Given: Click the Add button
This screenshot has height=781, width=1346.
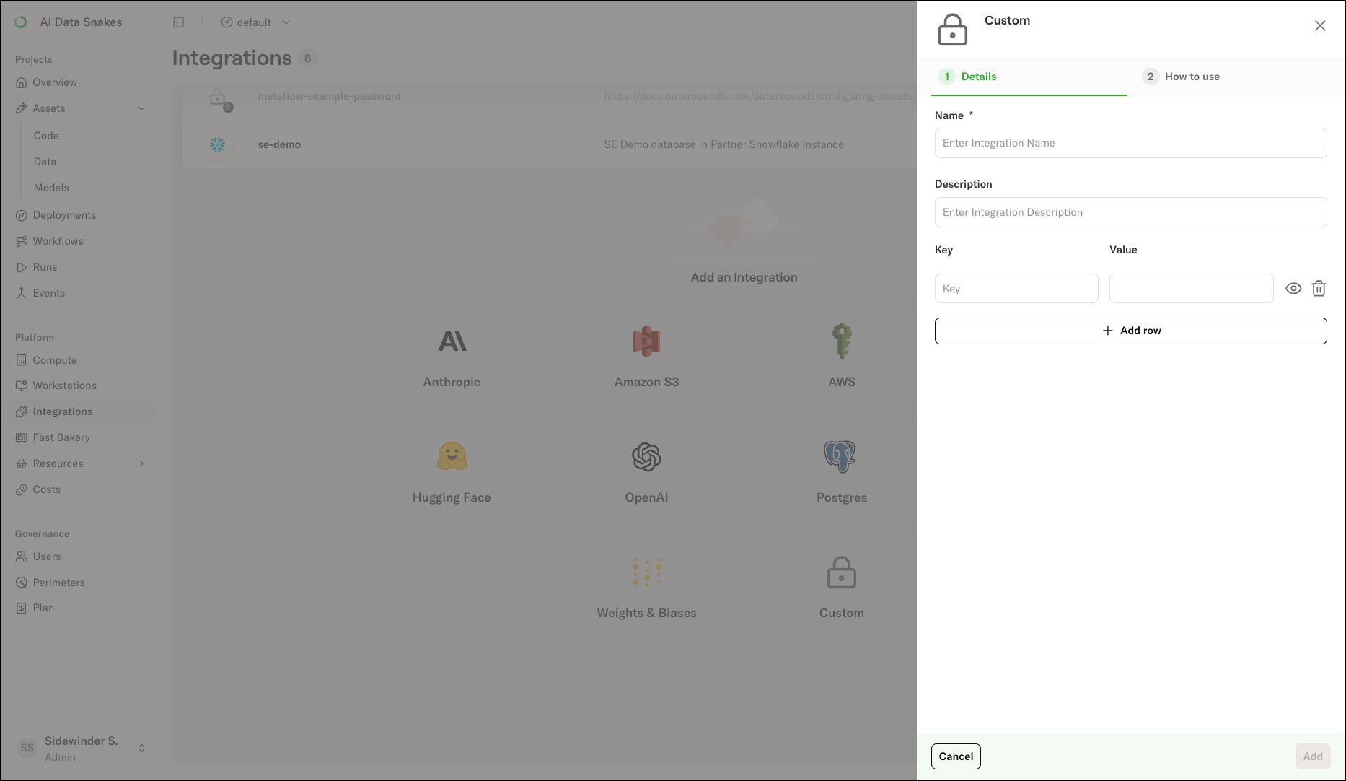Looking at the screenshot, I should (1312, 756).
